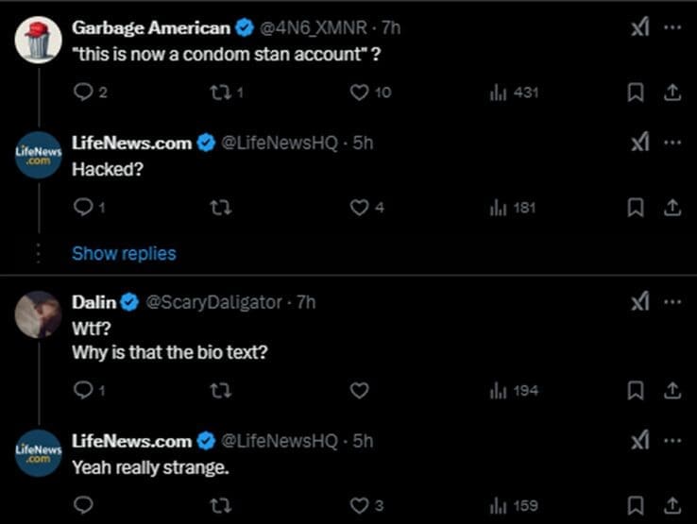This screenshot has width=697, height=524.
Task: Repost Dalin's bio text tweet
Action: coord(221,390)
